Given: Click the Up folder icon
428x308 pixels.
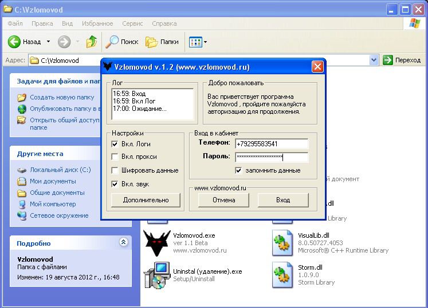Looking at the screenshot, I should pos(92,42).
